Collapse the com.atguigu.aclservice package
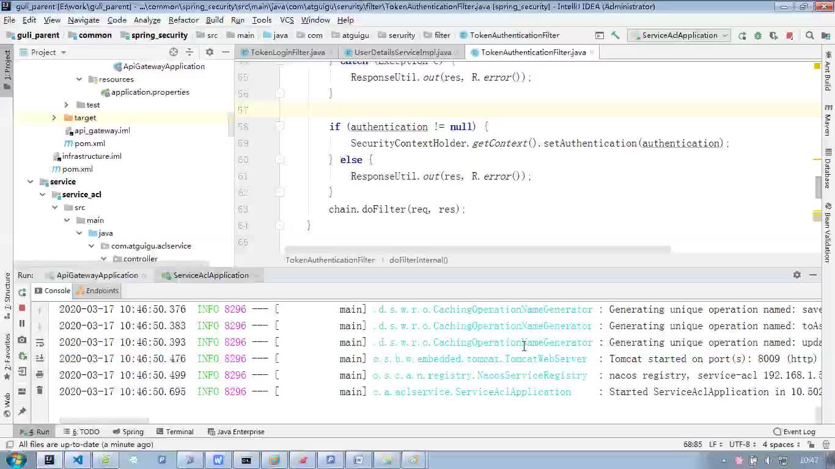835x469 pixels. point(91,246)
